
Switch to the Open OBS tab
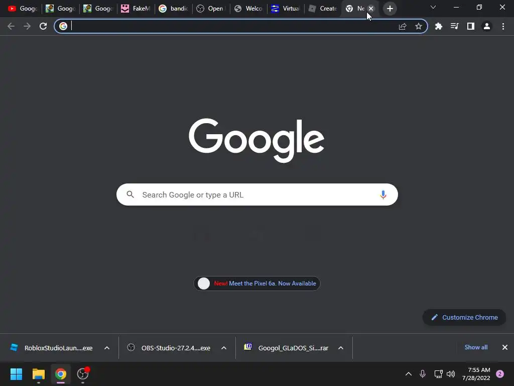pyautogui.click(x=211, y=9)
